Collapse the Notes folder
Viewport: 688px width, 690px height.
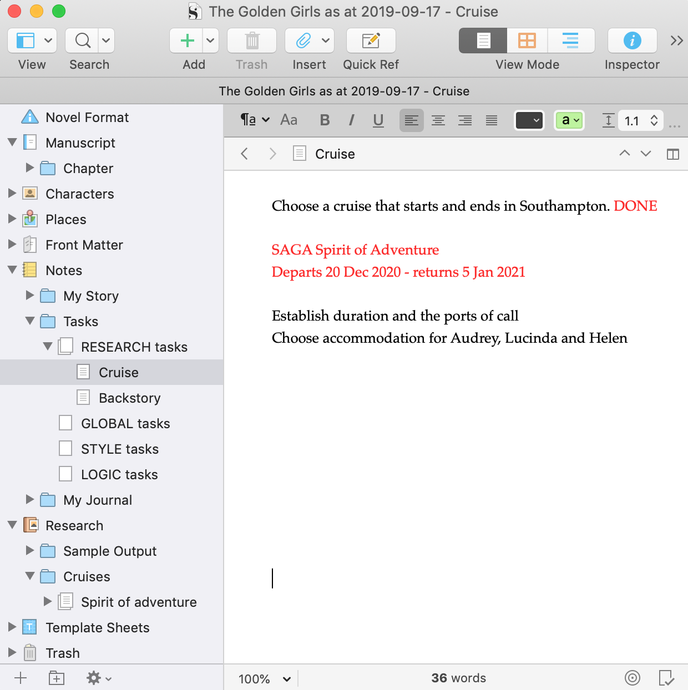12,270
